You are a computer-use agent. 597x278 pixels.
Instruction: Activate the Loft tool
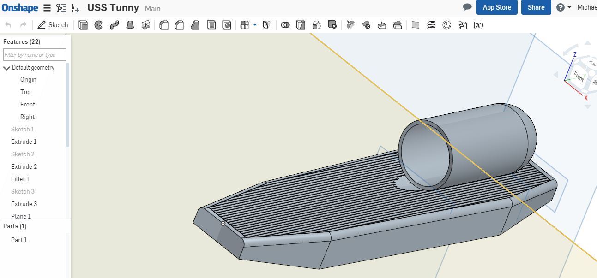[130, 25]
